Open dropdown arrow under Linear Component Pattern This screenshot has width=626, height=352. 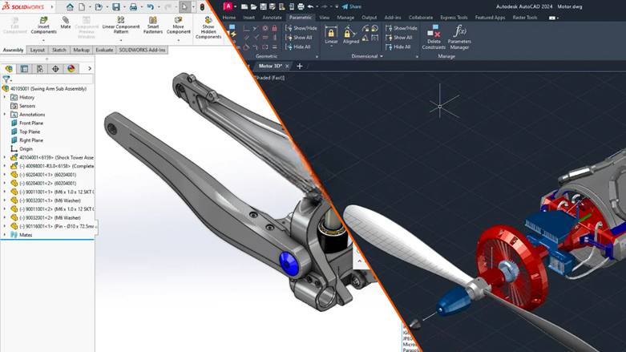(120, 40)
